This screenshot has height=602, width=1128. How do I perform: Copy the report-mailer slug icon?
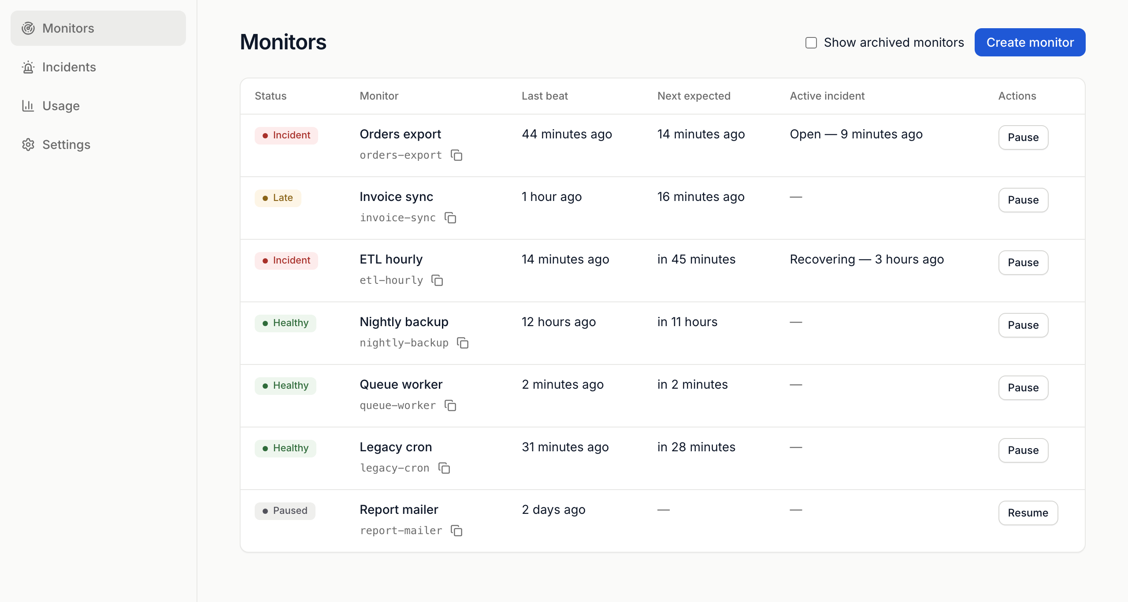[456, 531]
